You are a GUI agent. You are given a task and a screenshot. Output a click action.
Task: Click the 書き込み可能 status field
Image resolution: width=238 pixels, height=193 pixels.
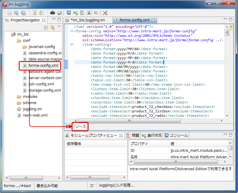47,186
